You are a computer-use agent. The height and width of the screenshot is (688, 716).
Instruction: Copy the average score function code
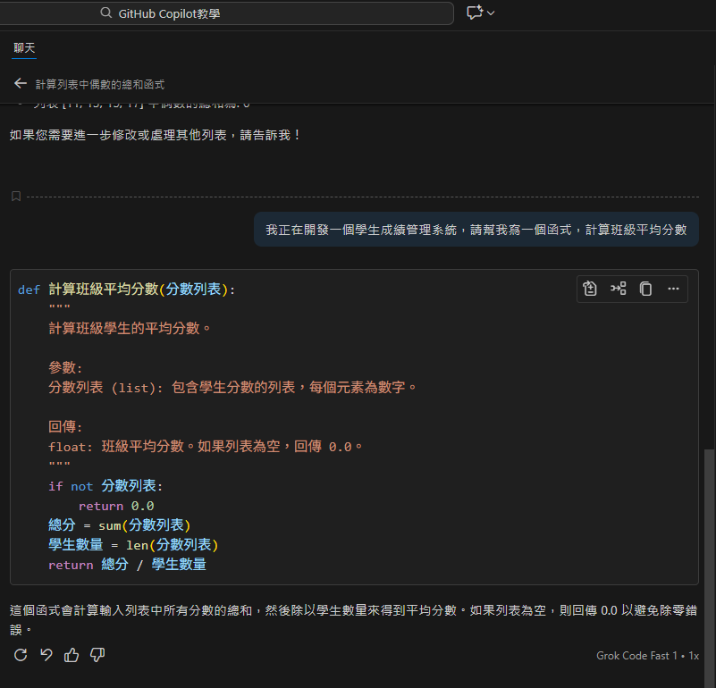[x=645, y=288]
